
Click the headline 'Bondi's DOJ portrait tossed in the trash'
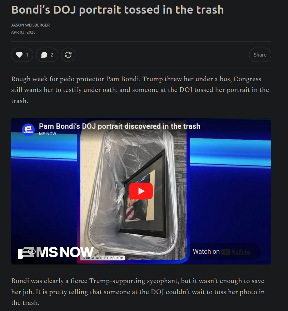(x=118, y=10)
